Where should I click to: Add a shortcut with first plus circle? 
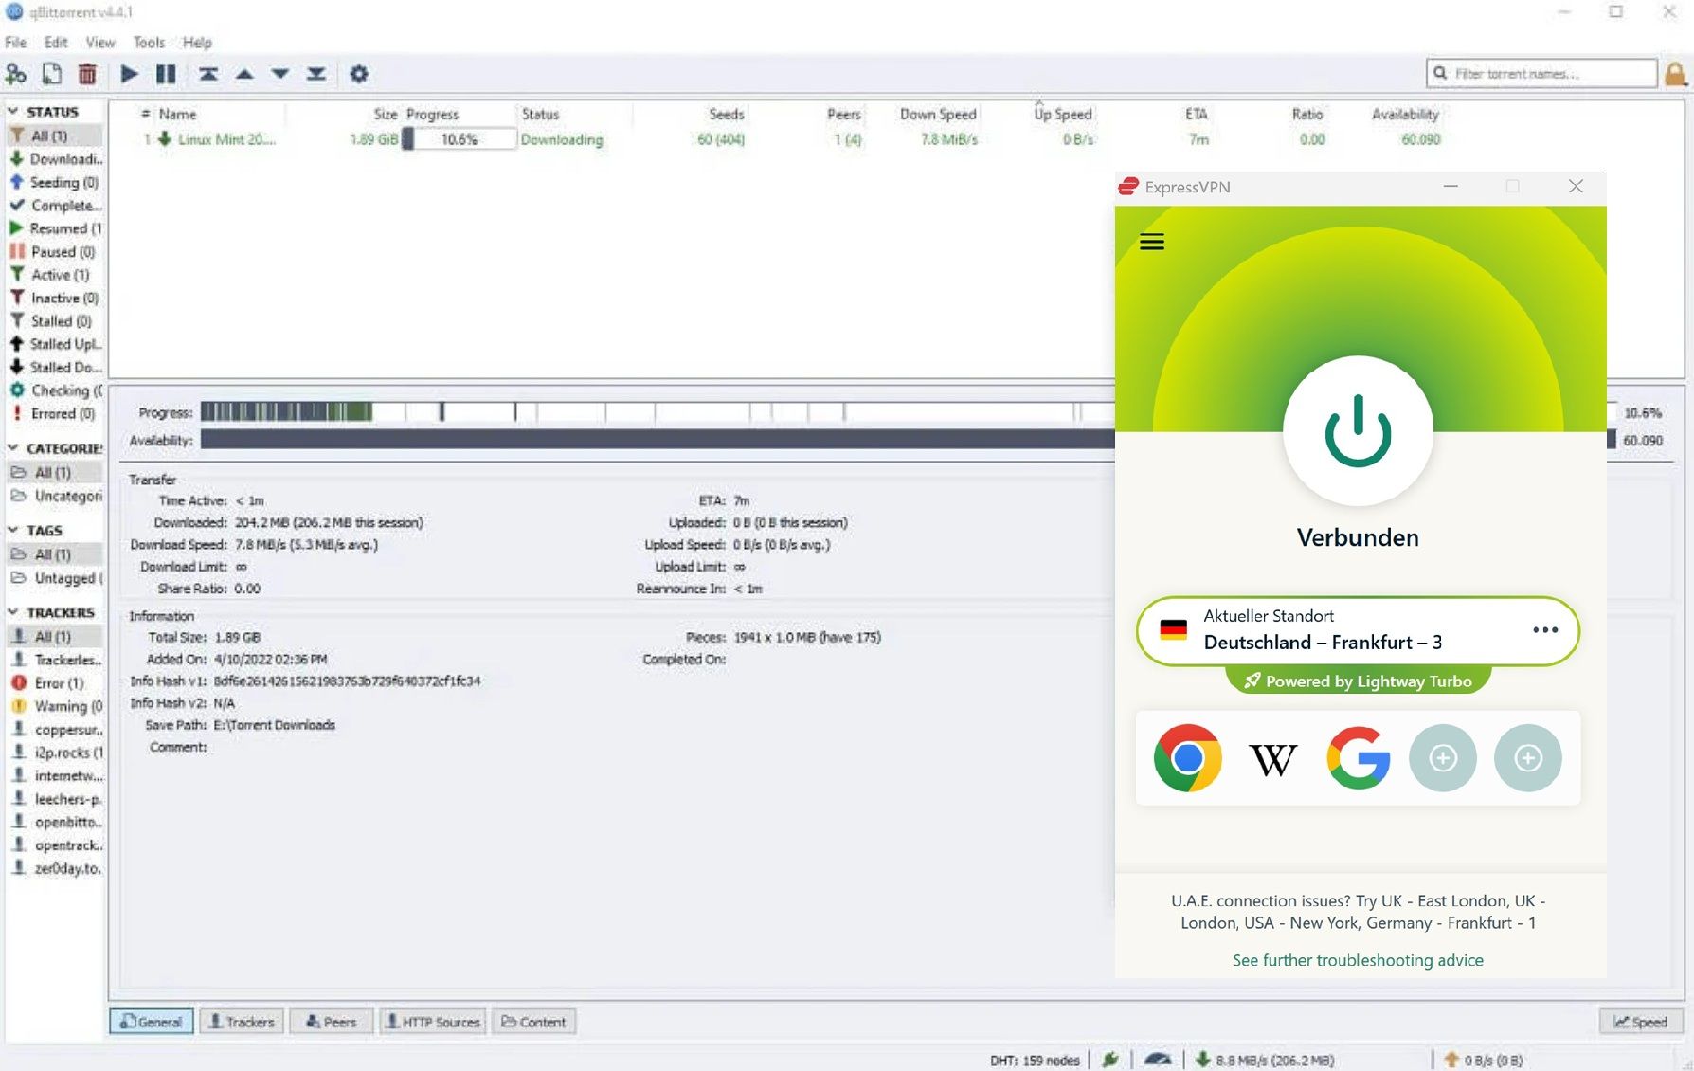pos(1443,758)
